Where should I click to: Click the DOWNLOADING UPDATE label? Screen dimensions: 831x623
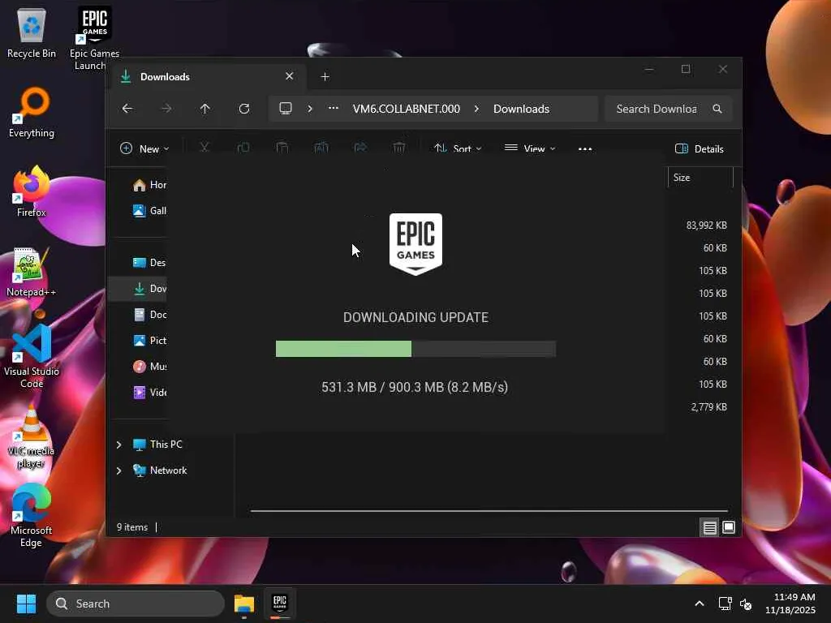coord(416,317)
